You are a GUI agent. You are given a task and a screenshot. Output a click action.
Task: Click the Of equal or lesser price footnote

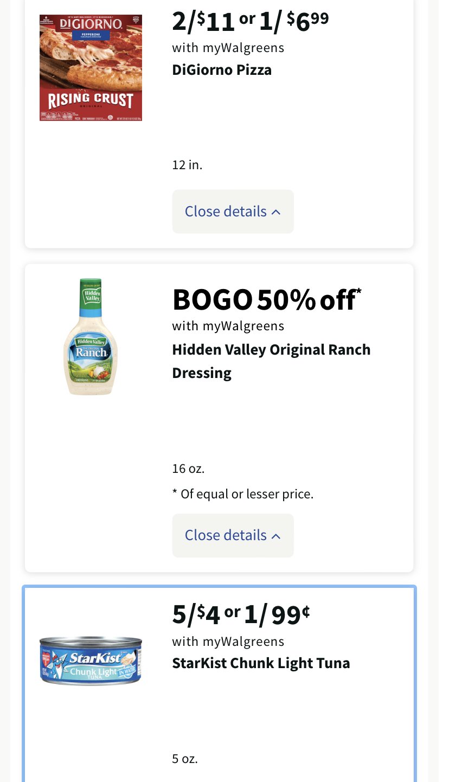243,494
